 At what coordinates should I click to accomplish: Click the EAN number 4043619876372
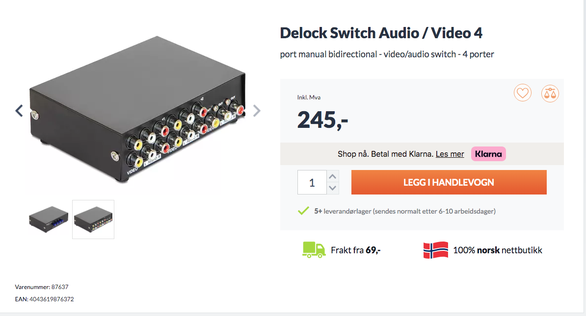click(51, 299)
